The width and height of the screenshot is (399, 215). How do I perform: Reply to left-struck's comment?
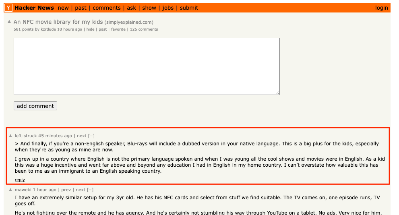click(20, 180)
